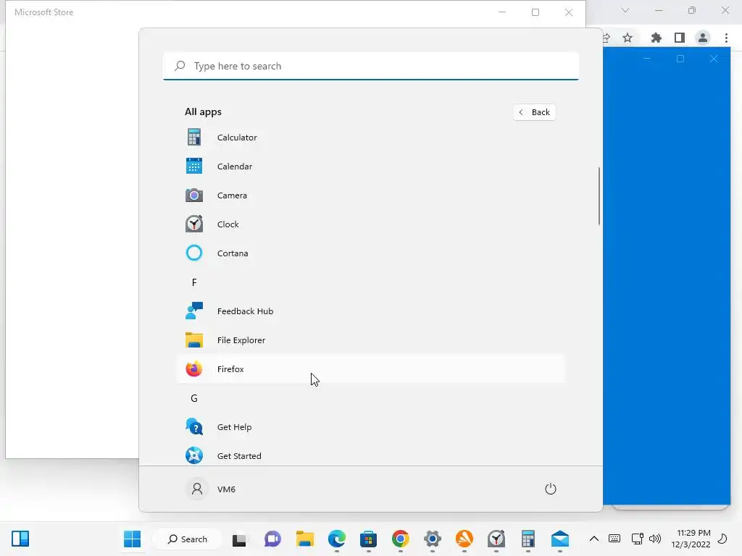Open the VM6 user account menu
This screenshot has width=742, height=556.
(x=211, y=489)
